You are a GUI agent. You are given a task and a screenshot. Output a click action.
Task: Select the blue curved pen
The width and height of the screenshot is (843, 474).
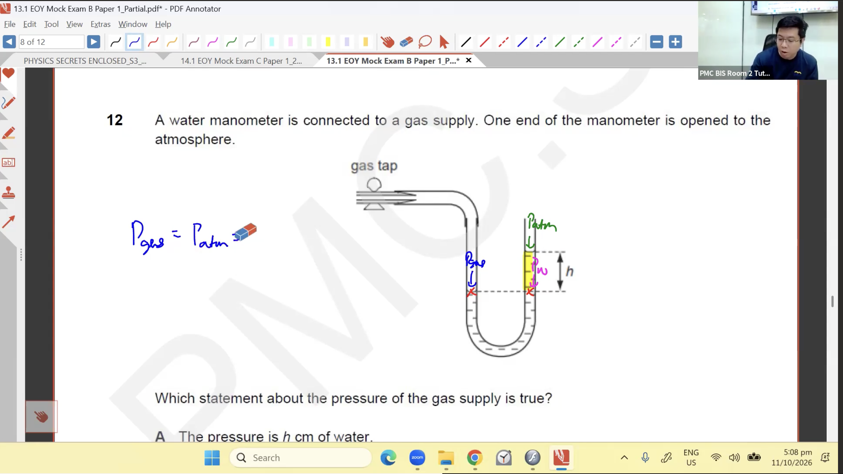coord(134,42)
